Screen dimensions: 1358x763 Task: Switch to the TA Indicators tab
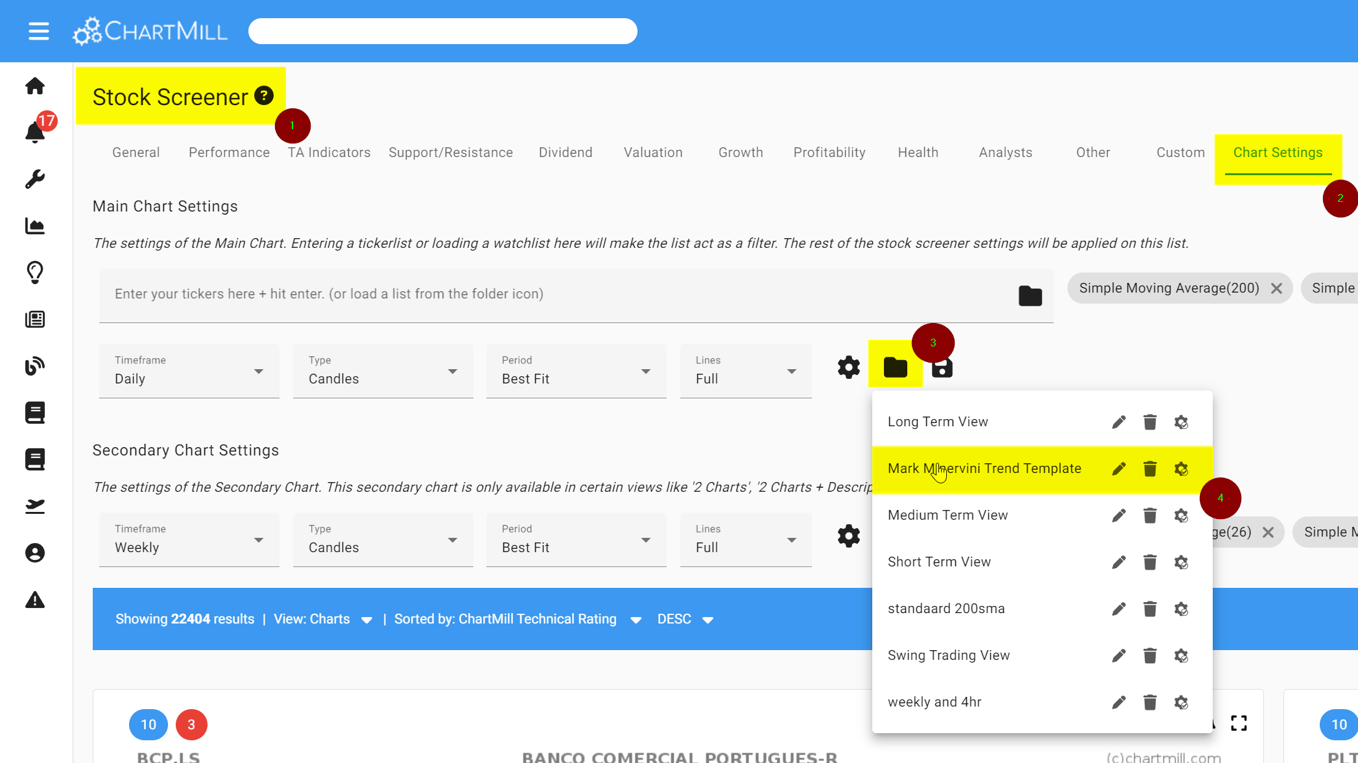tap(329, 152)
